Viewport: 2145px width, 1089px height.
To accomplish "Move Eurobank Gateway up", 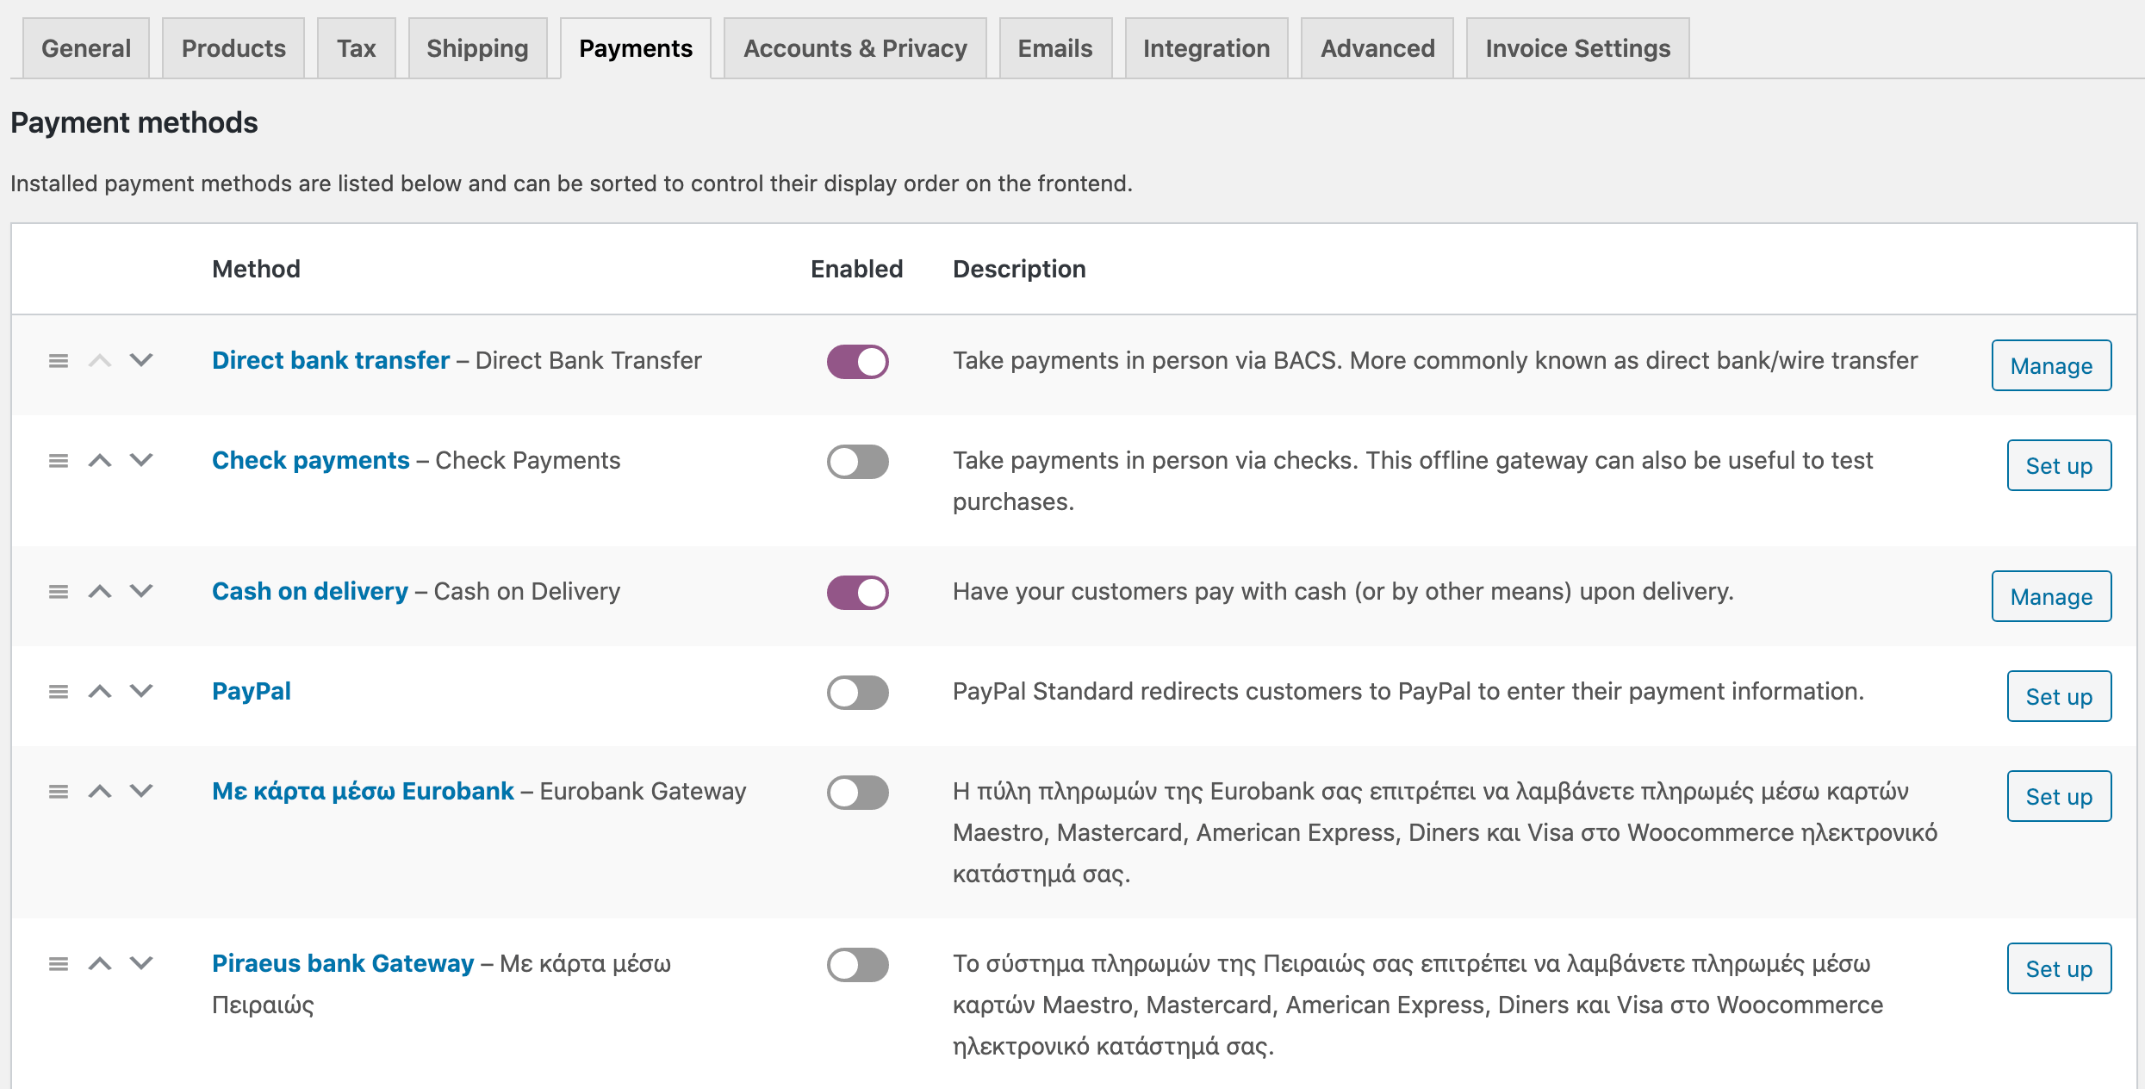I will point(100,791).
